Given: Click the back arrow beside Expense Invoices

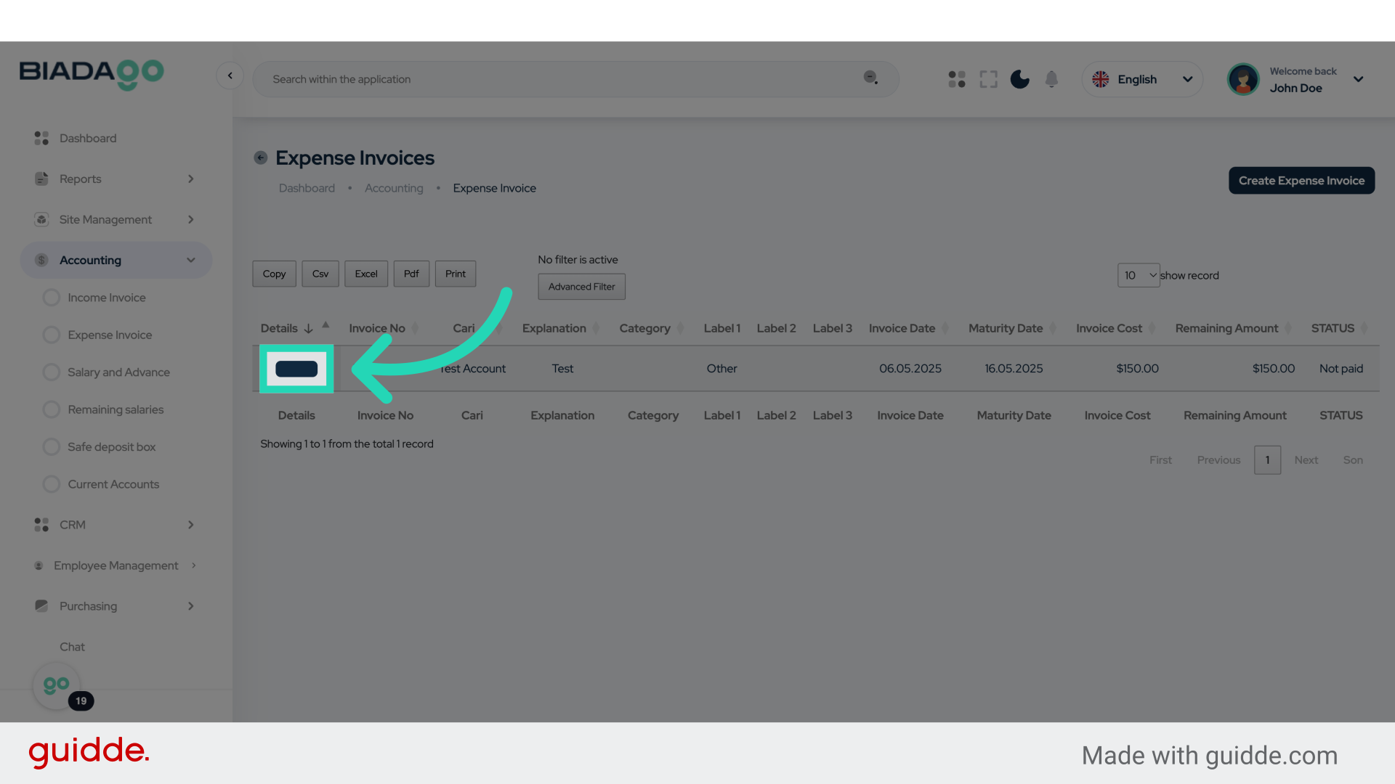Looking at the screenshot, I should 260,158.
